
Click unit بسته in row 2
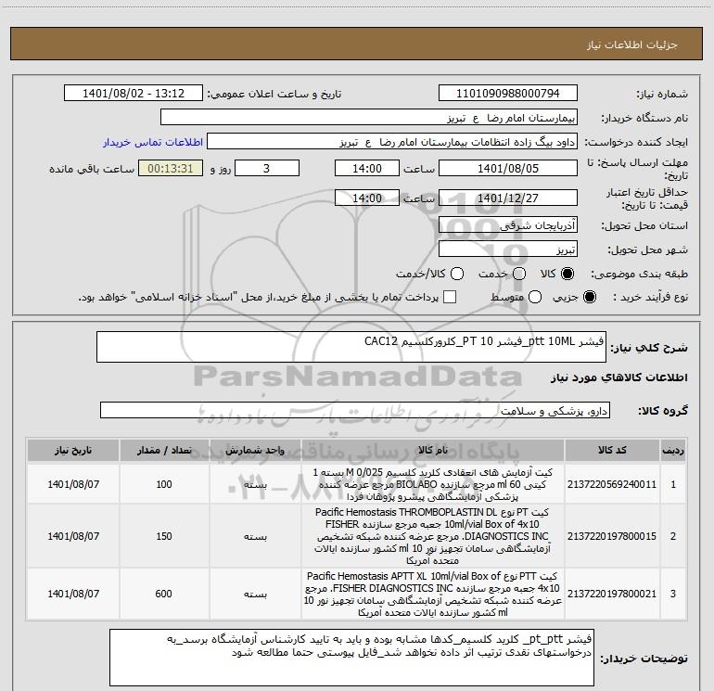point(255,536)
